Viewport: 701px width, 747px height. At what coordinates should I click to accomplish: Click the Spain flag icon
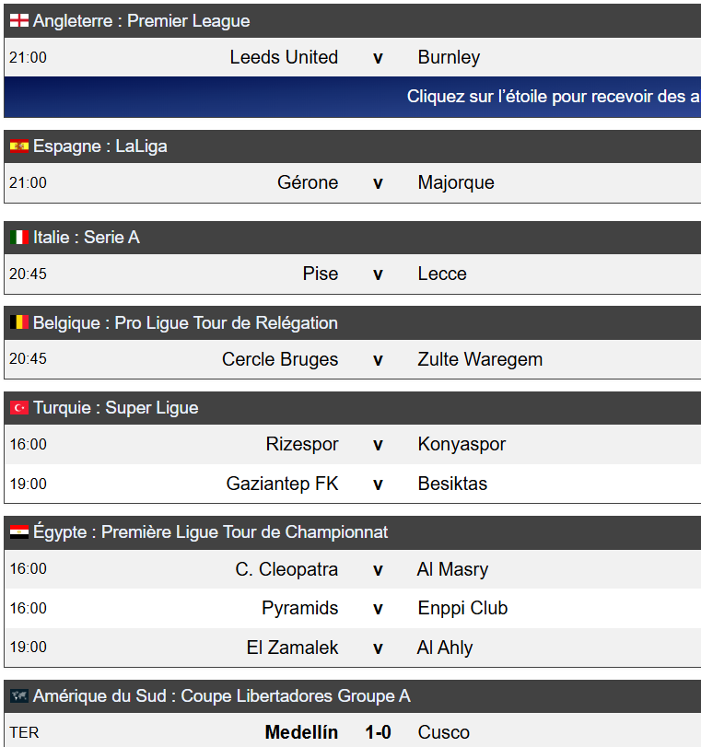pos(19,146)
